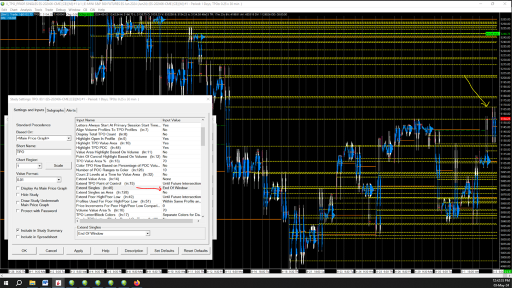The image size is (513, 288).
Task: Select the 'TPO Letter/Block Colors' row
Action: 138,215
